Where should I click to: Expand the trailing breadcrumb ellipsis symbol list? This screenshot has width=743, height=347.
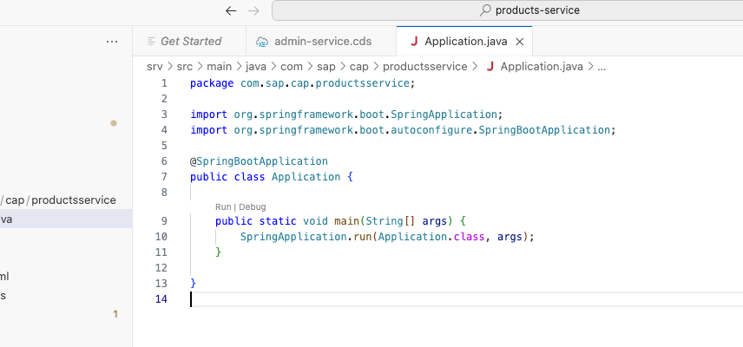[602, 66]
